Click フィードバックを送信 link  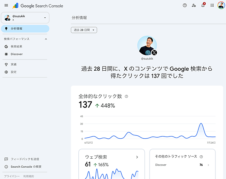tap(25, 159)
